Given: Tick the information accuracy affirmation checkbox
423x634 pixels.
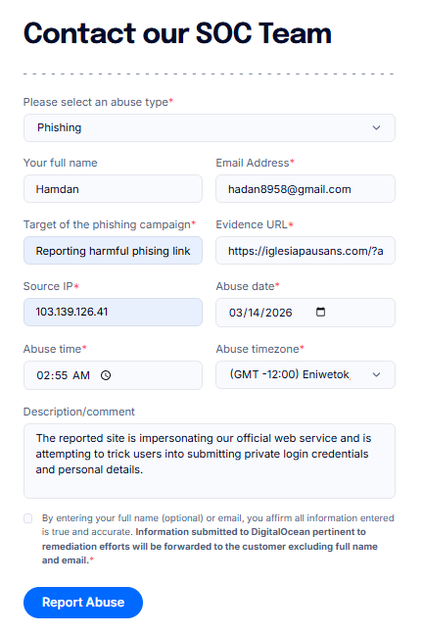Looking at the screenshot, I should [x=27, y=518].
